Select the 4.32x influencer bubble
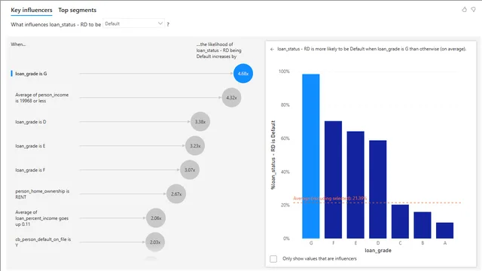 point(231,97)
